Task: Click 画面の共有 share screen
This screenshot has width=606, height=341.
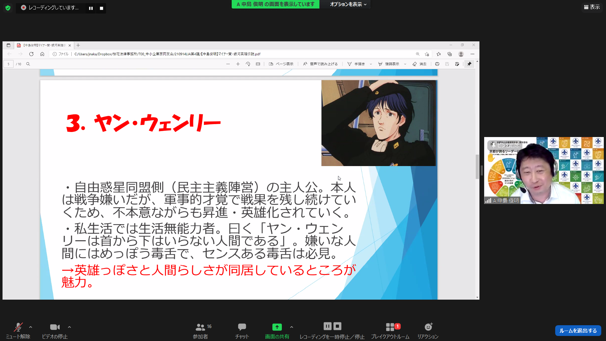Action: [277, 331]
